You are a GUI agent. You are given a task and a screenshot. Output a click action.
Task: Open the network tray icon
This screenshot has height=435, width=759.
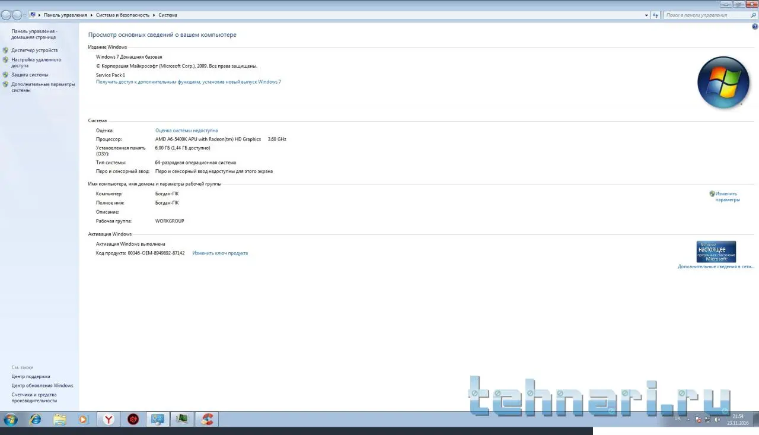(x=707, y=420)
